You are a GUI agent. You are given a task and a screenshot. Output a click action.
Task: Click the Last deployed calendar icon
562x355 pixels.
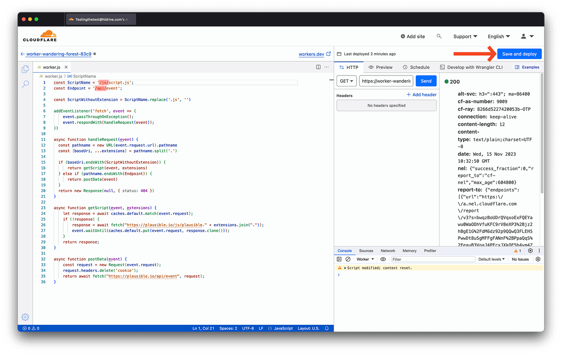tap(339, 54)
